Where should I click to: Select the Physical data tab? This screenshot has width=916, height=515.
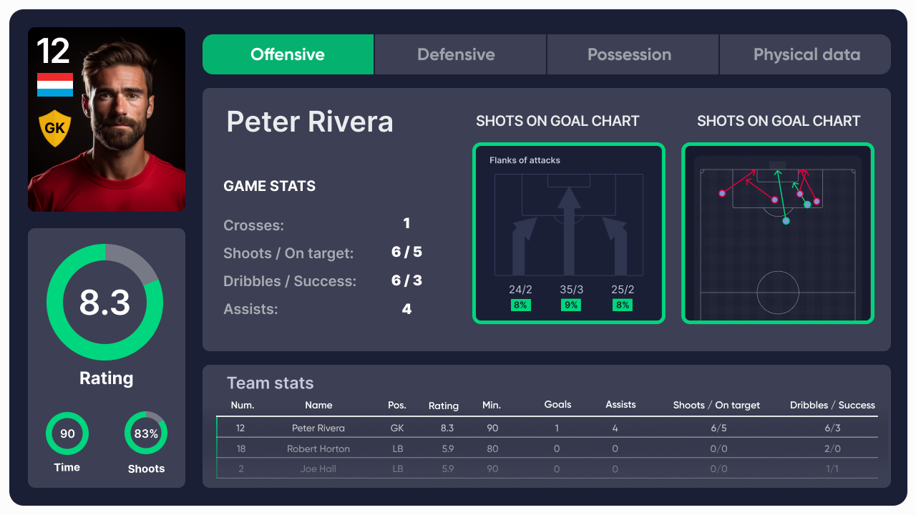(x=807, y=54)
